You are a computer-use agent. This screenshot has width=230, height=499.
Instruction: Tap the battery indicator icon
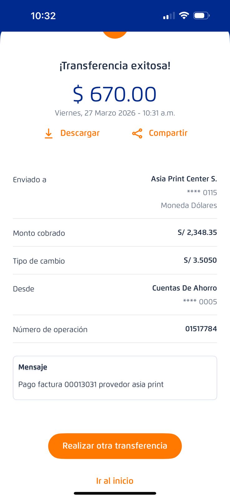201,16
